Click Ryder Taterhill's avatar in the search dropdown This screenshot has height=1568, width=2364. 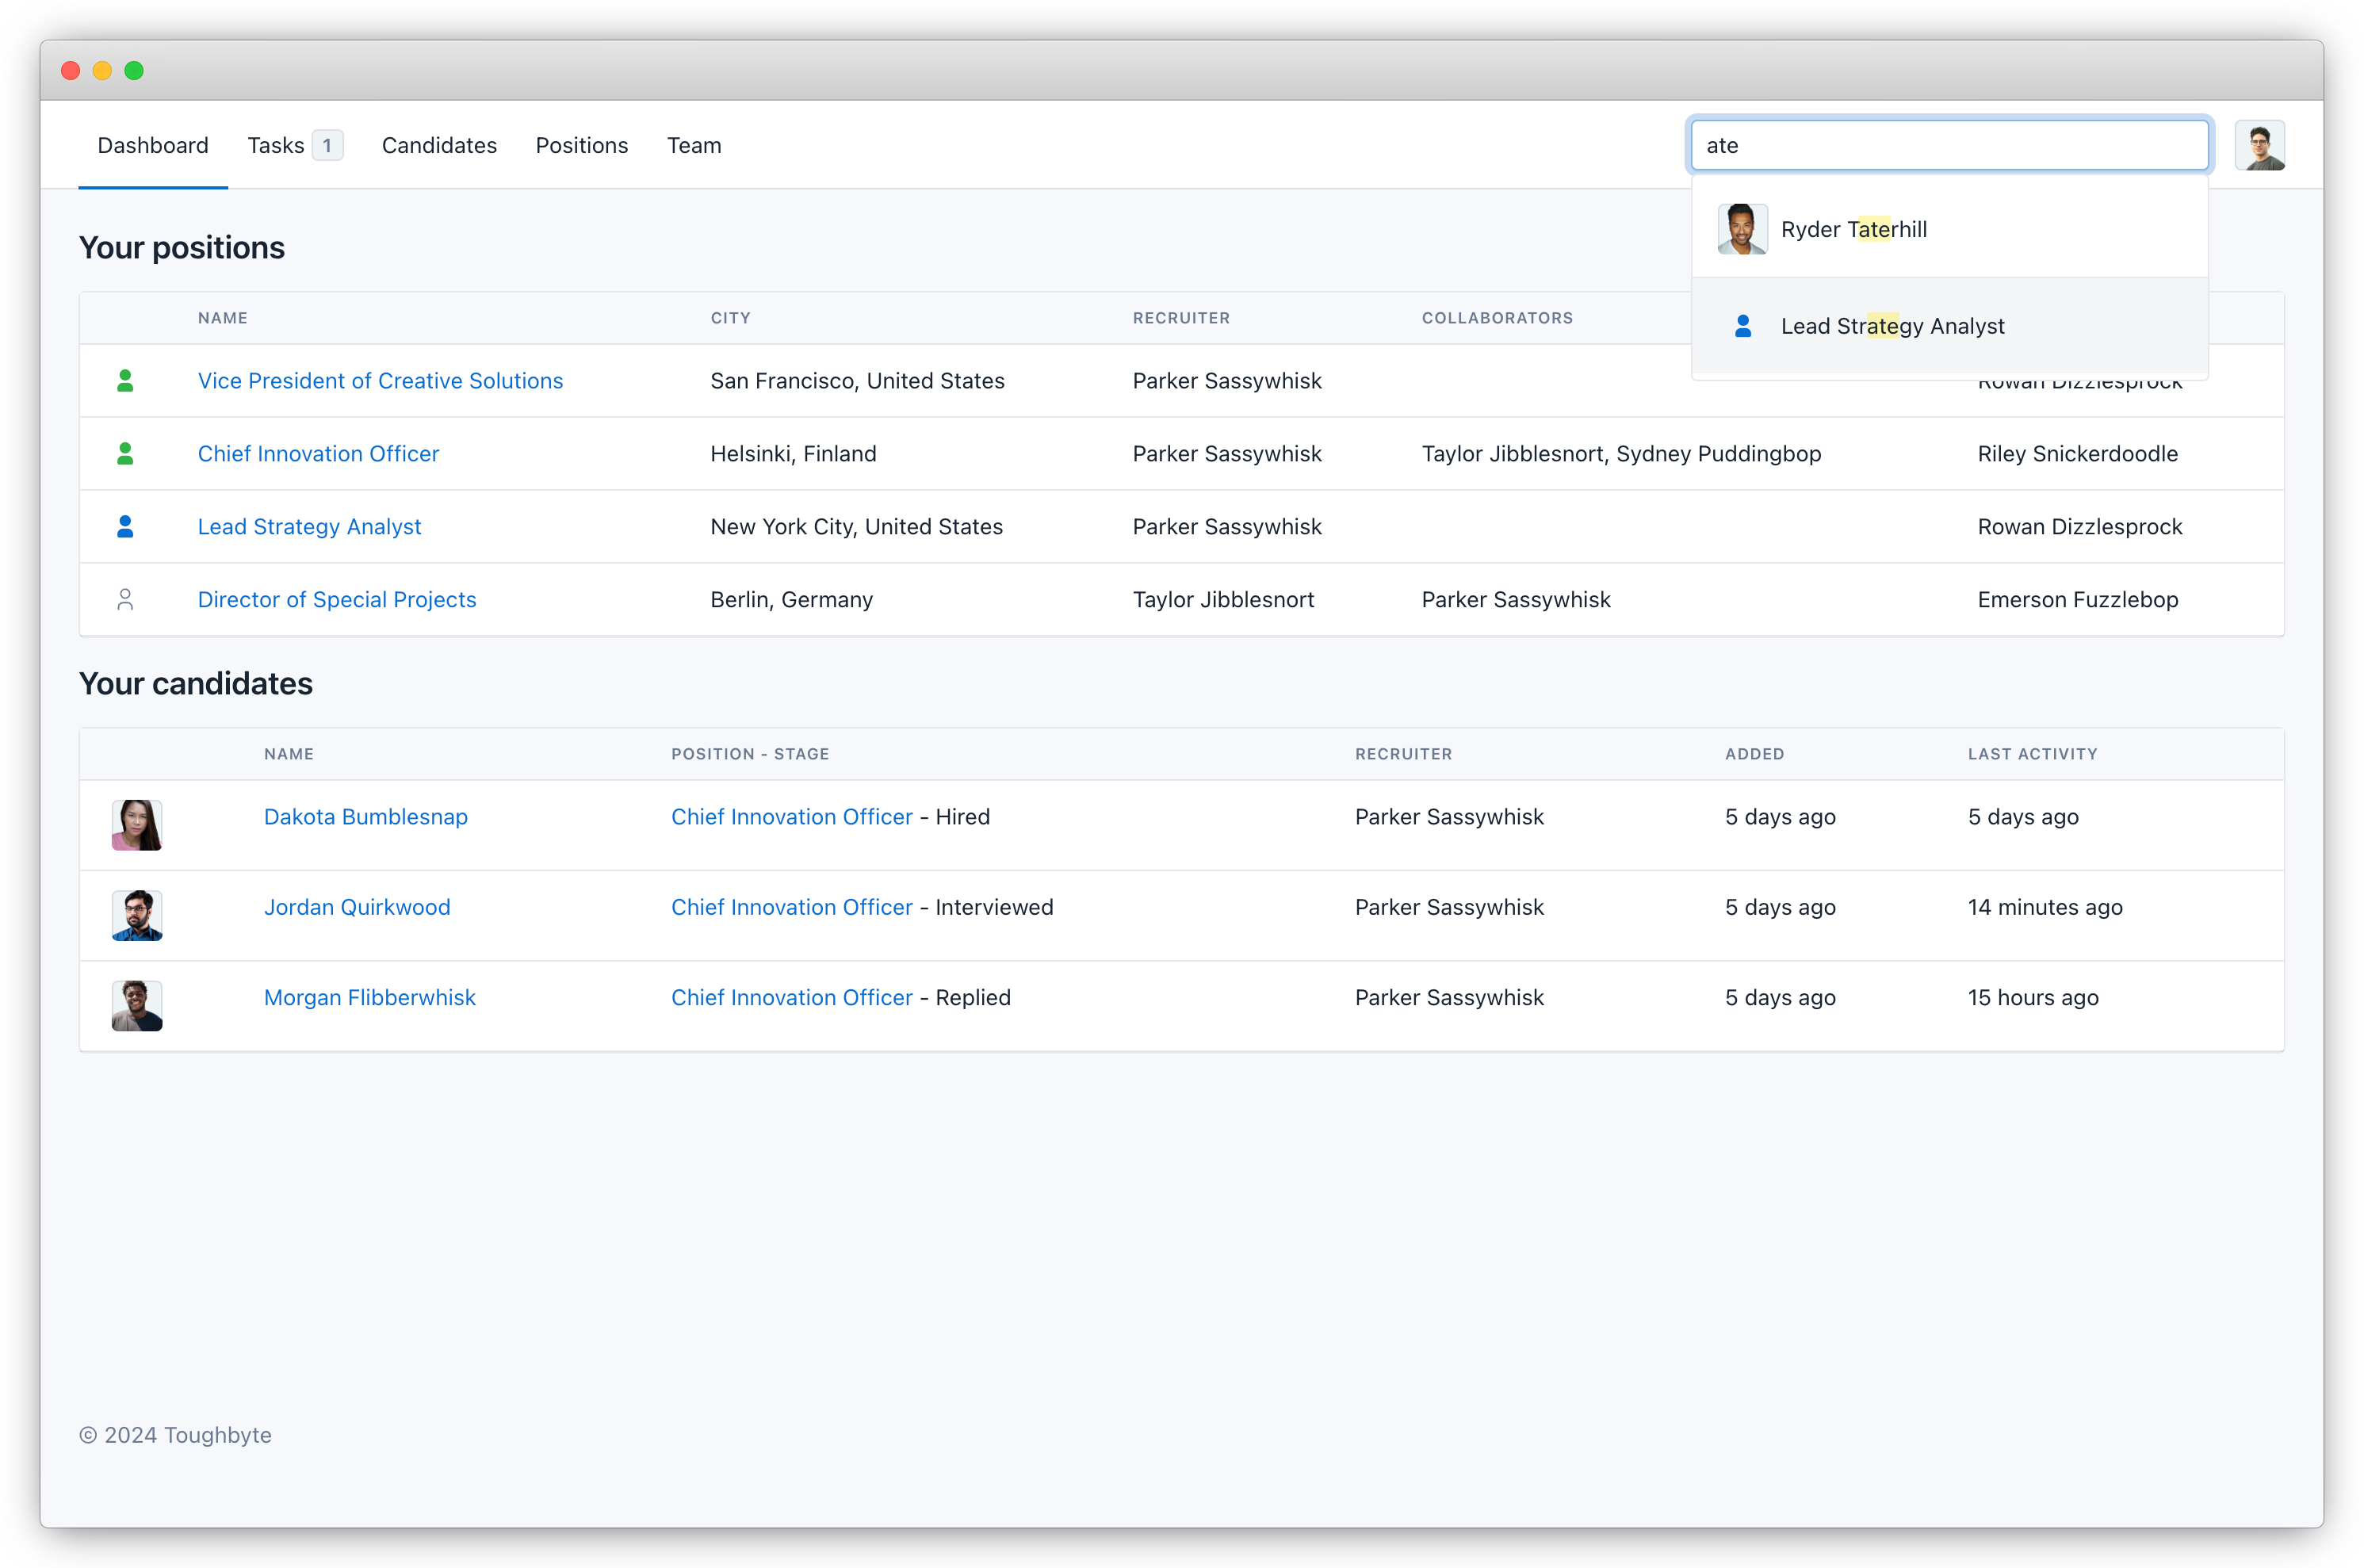coord(1742,230)
